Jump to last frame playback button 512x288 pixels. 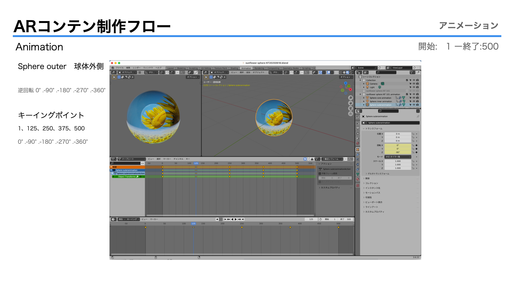coord(243,219)
